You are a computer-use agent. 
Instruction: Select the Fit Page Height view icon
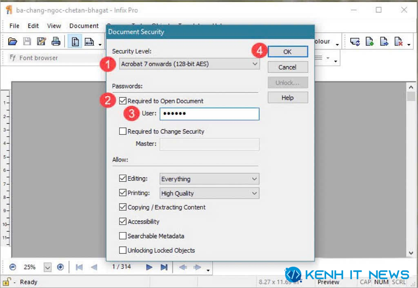(x=75, y=42)
